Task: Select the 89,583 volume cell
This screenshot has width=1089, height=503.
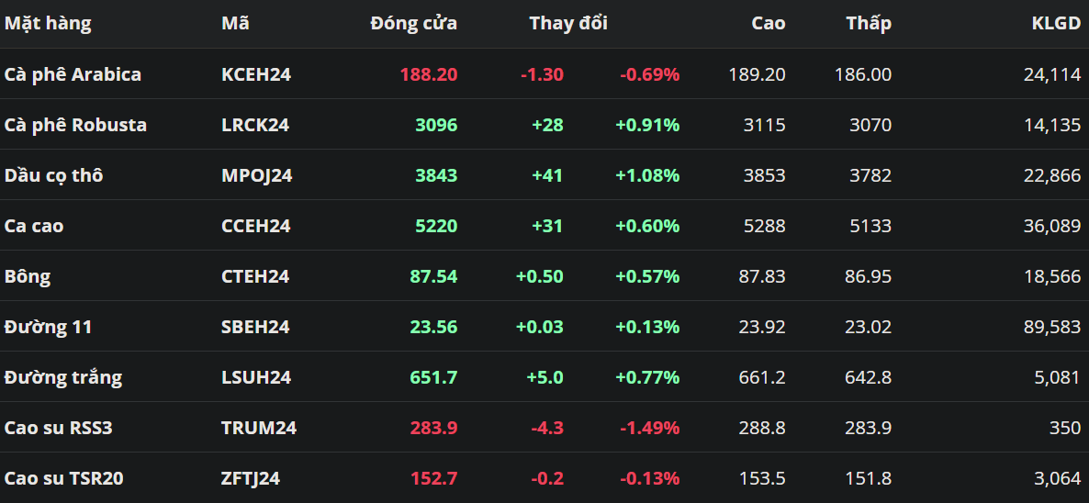Action: 1052,327
